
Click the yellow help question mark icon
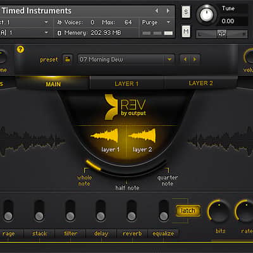click(20, 49)
